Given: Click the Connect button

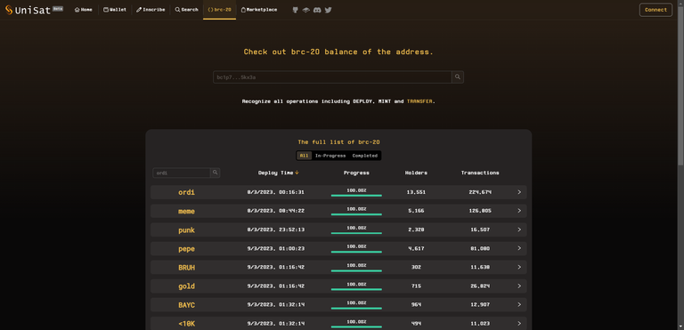Looking at the screenshot, I should click(x=655, y=10).
